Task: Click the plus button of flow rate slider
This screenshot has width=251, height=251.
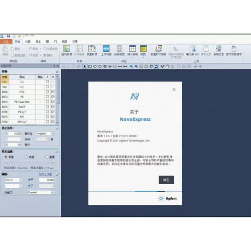Action: [53, 162]
